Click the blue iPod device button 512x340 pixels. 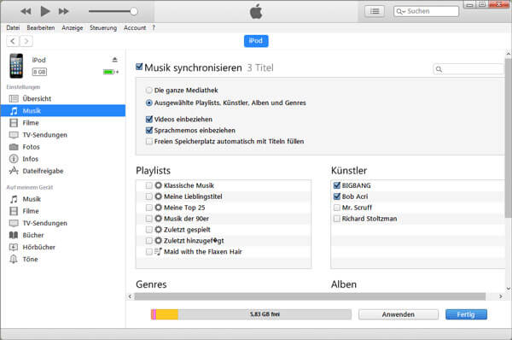coord(256,41)
